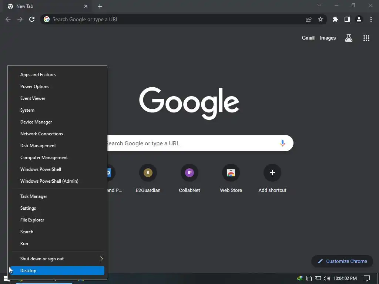The image size is (379, 284).
Task: Select Power Options in the Win+X menu
Action: click(57, 87)
